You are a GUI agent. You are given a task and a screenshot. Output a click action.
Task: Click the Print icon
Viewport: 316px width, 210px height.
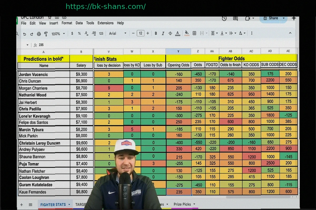point(39,34)
